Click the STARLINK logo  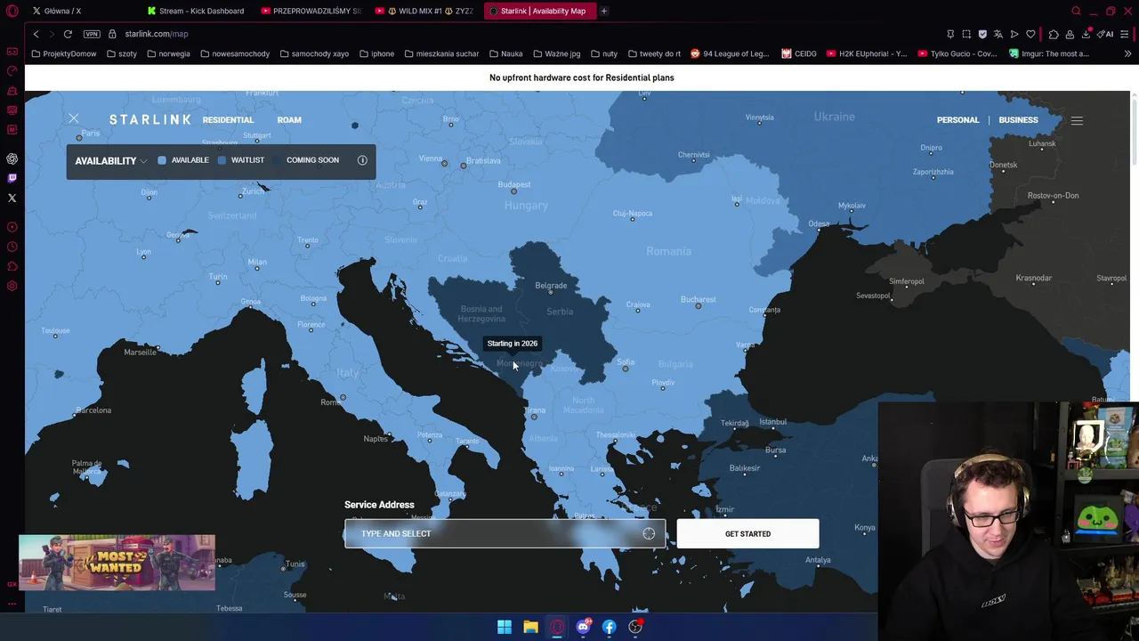tap(149, 119)
